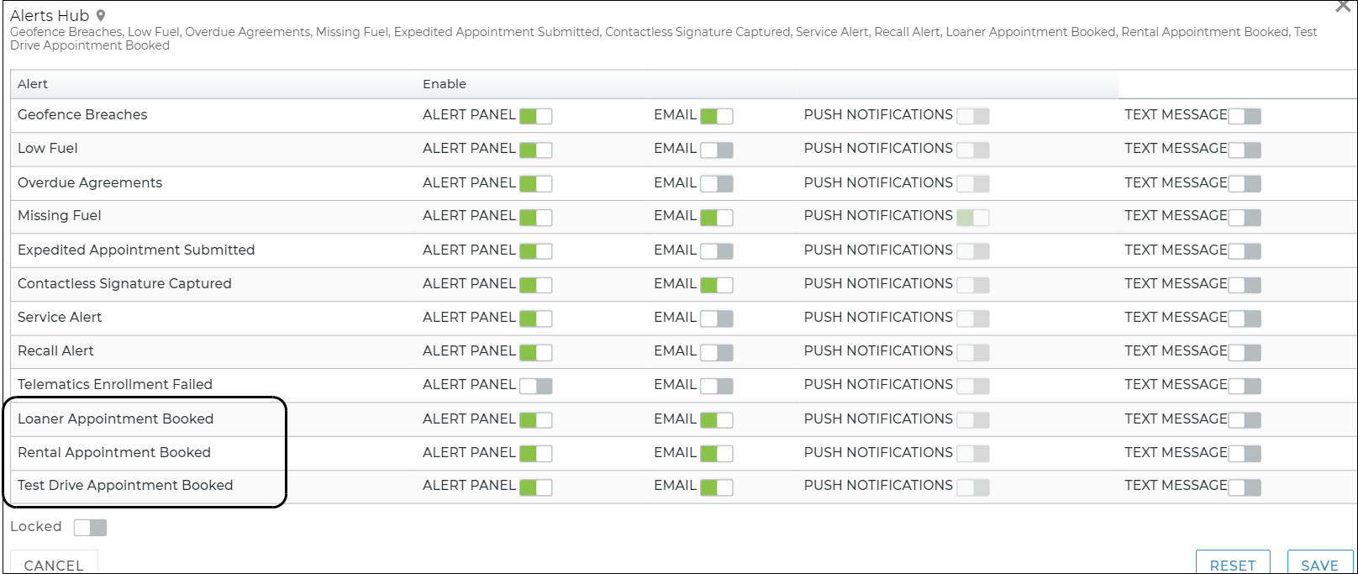Disable Alert Panel for Geofence Breaches
The width and height of the screenshot is (1358, 574).
(535, 116)
